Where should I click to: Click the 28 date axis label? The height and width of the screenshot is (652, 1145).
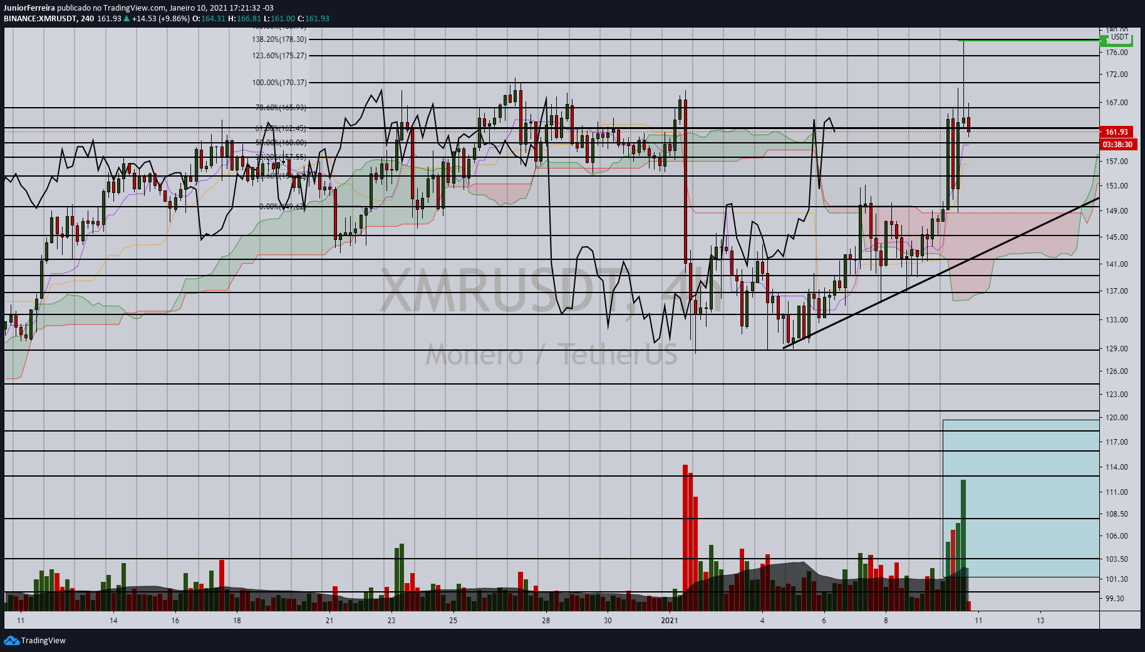tap(546, 621)
